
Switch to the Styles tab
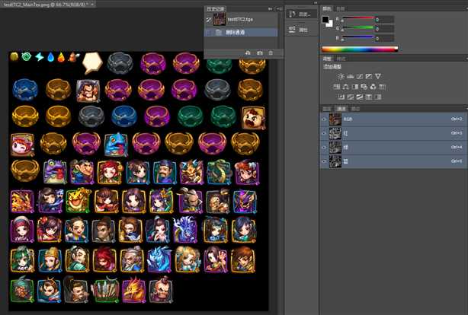pyautogui.click(x=341, y=59)
